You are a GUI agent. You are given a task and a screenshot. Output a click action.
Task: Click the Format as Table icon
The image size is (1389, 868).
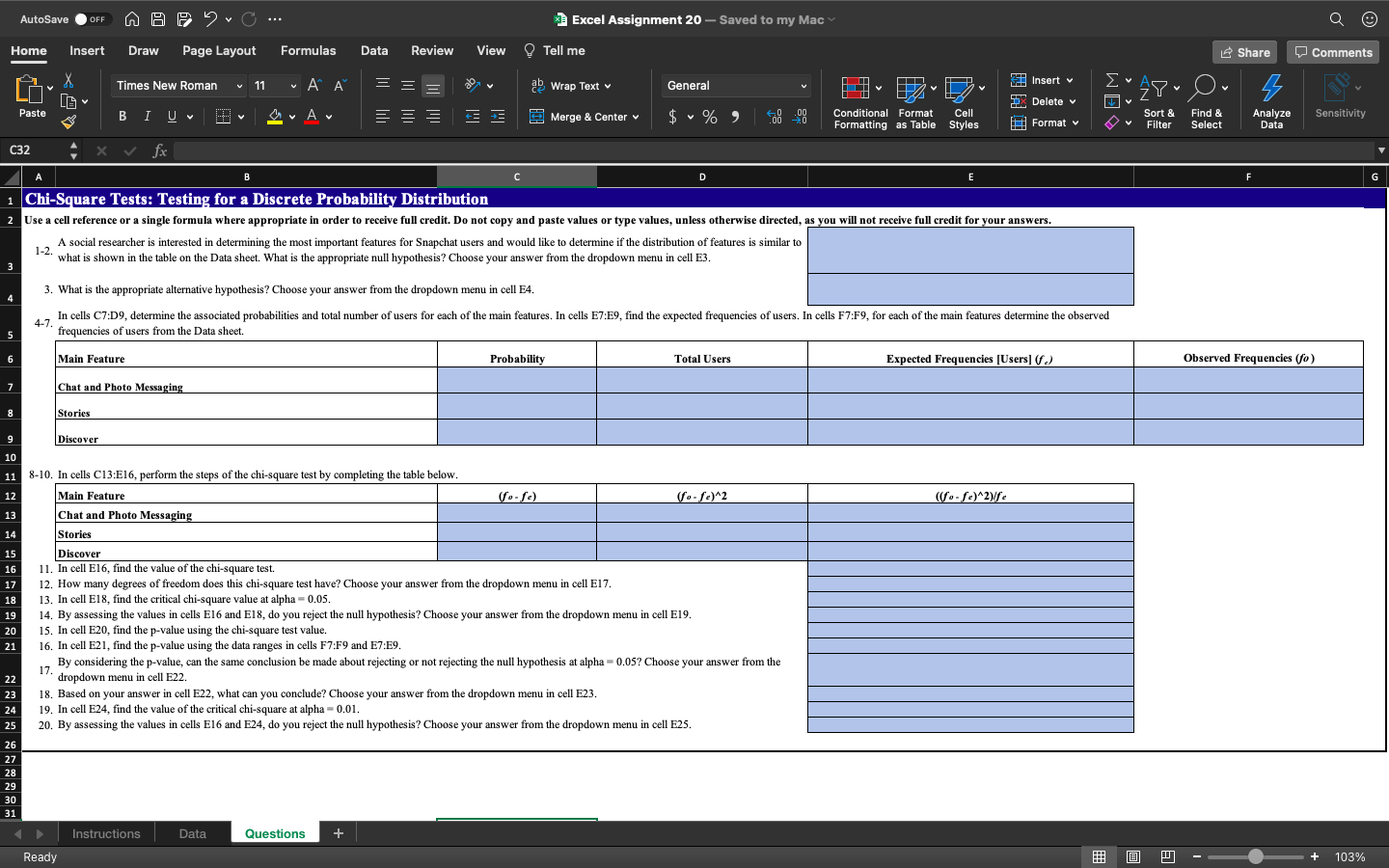click(x=911, y=90)
